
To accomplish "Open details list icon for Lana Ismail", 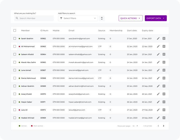I will (x=164, y=70).
